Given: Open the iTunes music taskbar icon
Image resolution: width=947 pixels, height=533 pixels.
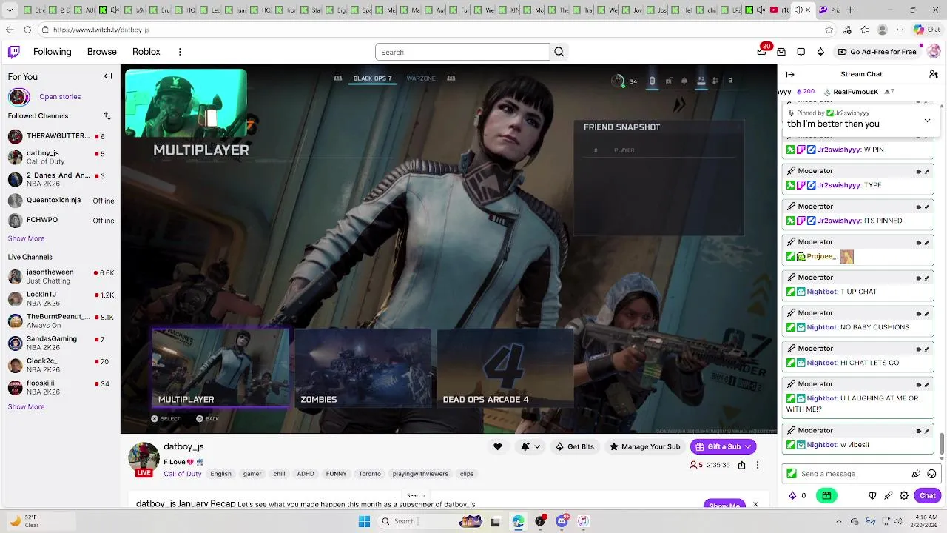Looking at the screenshot, I should [583, 521].
